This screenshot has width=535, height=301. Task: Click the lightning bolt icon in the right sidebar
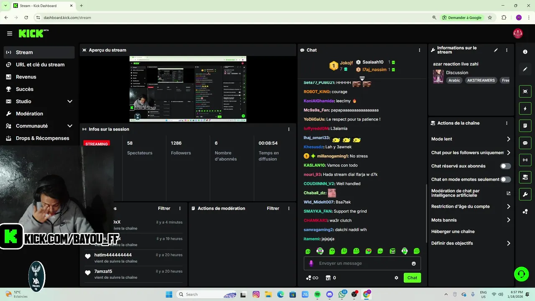525,109
